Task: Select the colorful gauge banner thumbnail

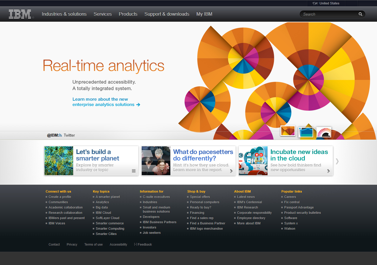Action: tap(324, 132)
